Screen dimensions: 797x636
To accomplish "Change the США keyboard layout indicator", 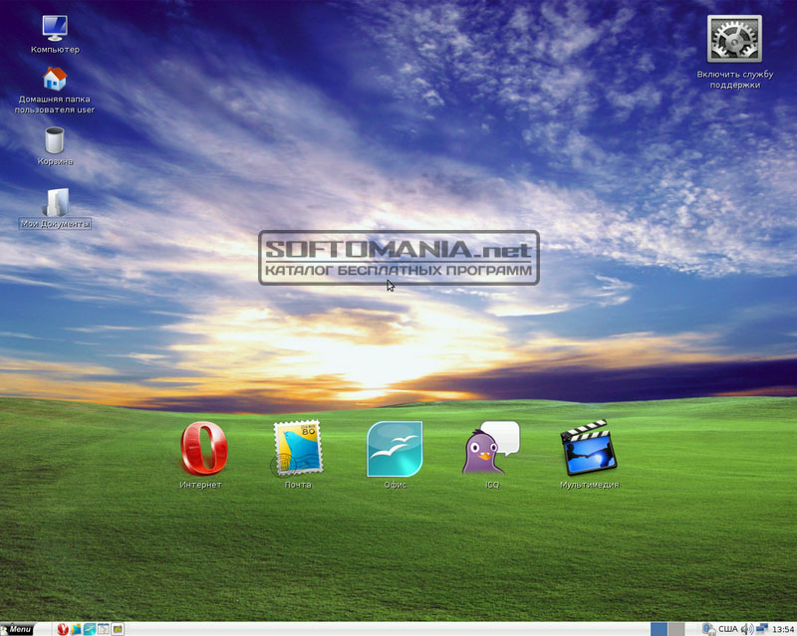I will 727,629.
